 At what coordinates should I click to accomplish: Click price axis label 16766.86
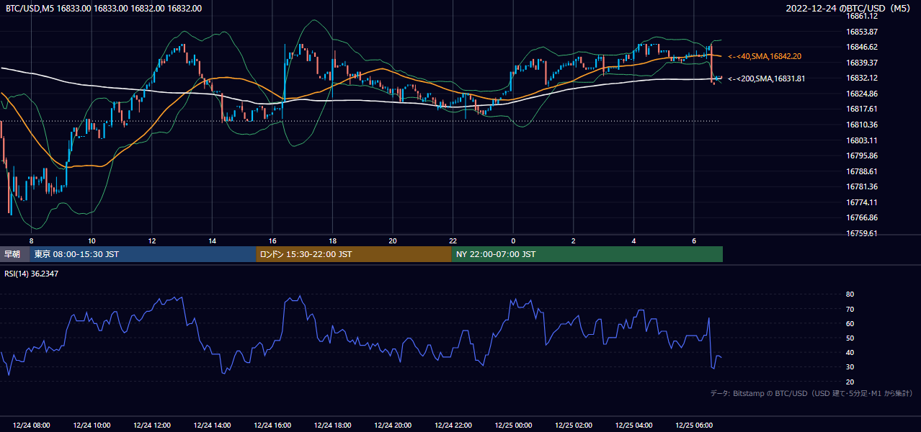tap(862, 217)
